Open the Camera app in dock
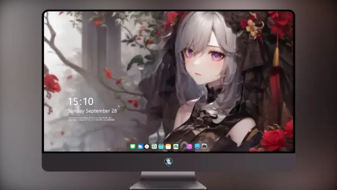337x190 pixels. [x=204, y=146]
